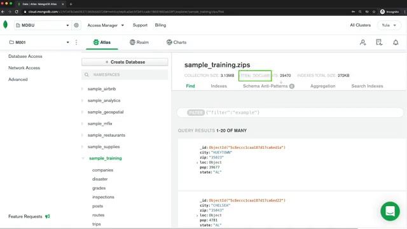Reload the page in browser
The image size is (407, 229).
click(x=17, y=11)
